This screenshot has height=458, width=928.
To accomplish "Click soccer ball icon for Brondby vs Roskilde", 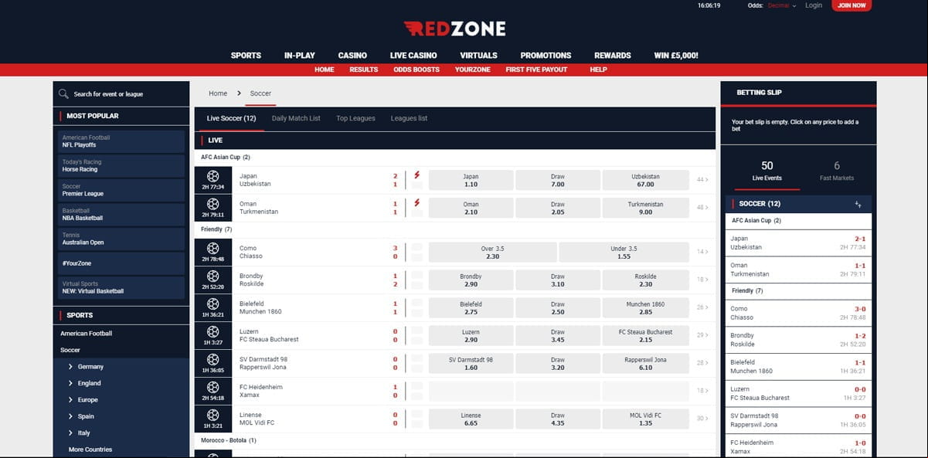I will click(213, 276).
